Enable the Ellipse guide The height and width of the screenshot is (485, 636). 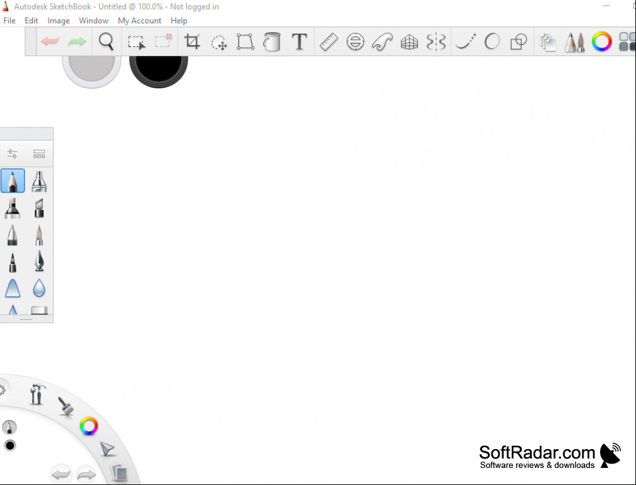coord(355,42)
